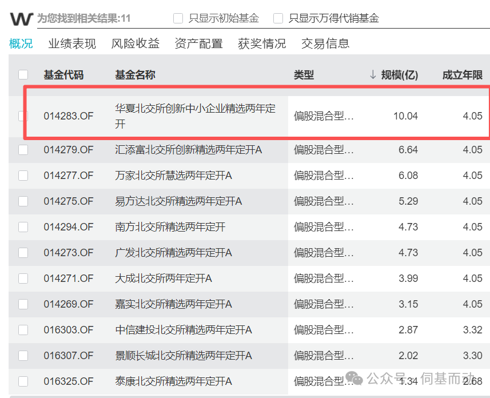This screenshot has width=490, height=398.
Task: Open fund 泰康北交所精选两年定开A
Action: pos(173,381)
